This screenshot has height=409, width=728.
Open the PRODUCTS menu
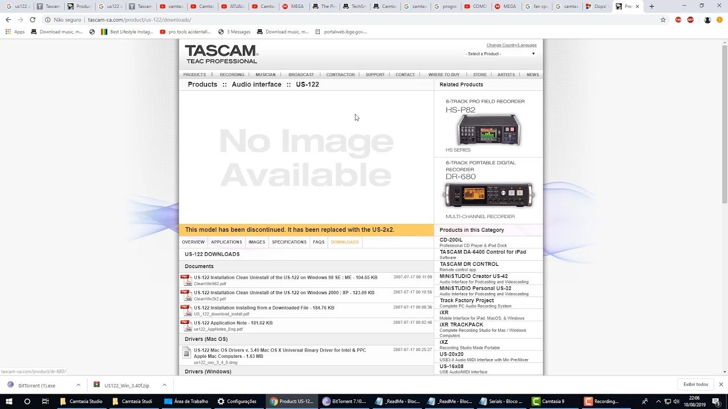195,74
